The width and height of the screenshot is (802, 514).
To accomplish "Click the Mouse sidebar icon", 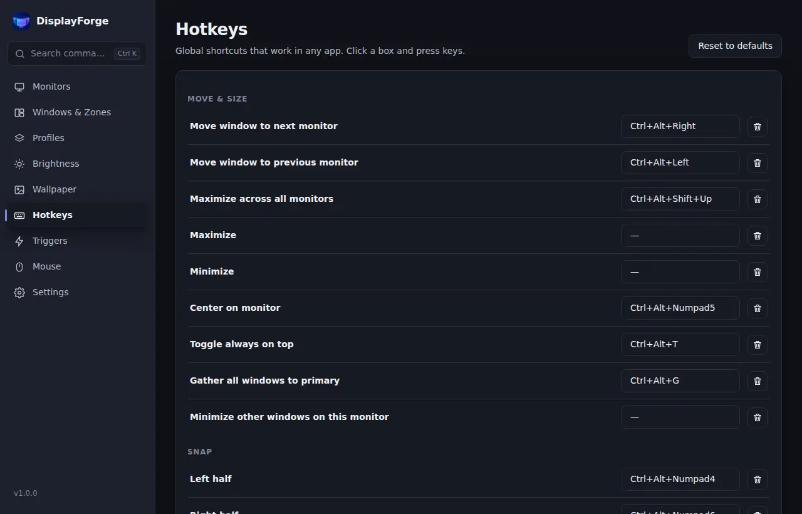I will [19, 266].
